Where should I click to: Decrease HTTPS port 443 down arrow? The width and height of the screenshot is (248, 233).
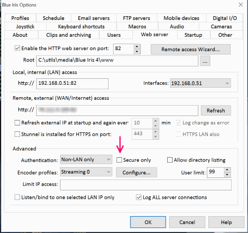pos(155,137)
